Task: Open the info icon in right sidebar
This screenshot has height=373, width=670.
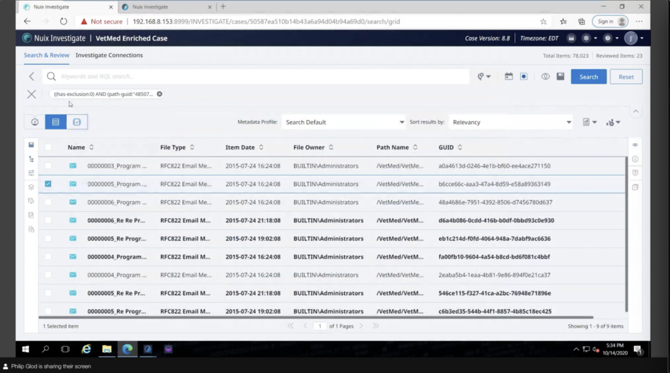Action: (x=635, y=159)
